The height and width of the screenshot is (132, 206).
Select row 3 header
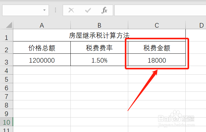[6, 60]
